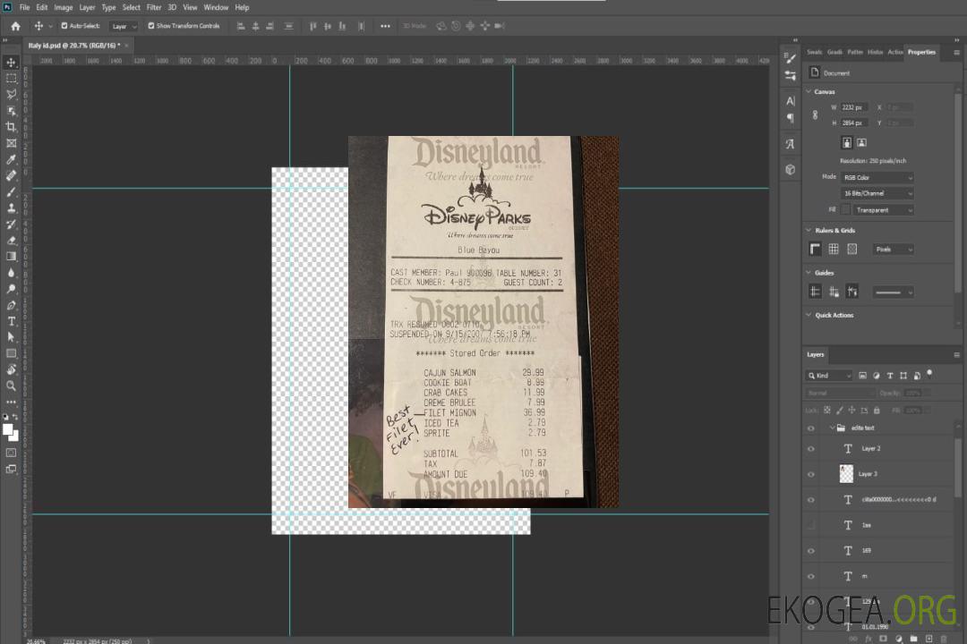The image size is (967, 644).
Task: Select the Rectangle shape tool
Action: click(x=11, y=353)
